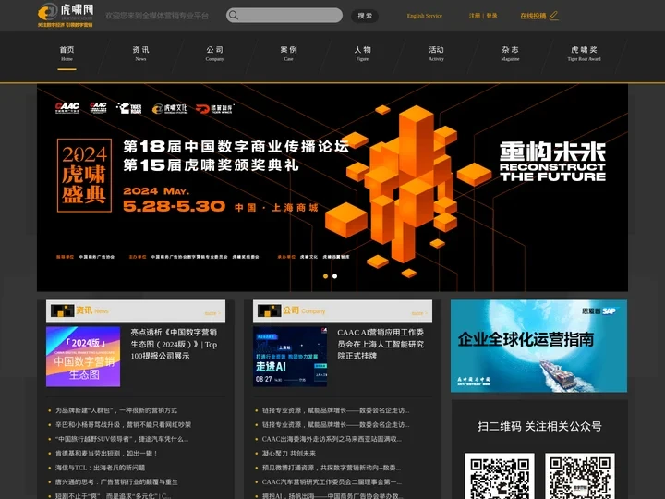The width and height of the screenshot is (665, 499).
Task: Click the News section block icon
Action: coord(63,310)
